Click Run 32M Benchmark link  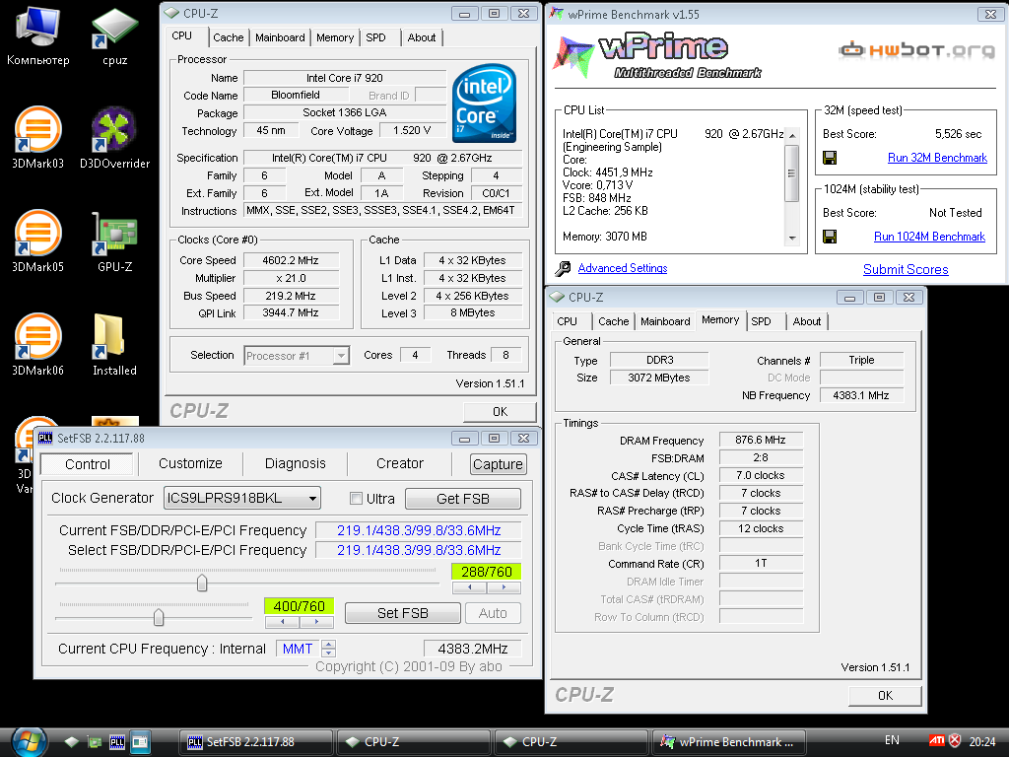937,158
